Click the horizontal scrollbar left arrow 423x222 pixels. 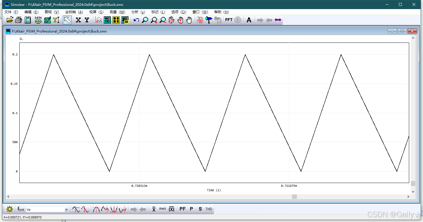(x=8, y=196)
